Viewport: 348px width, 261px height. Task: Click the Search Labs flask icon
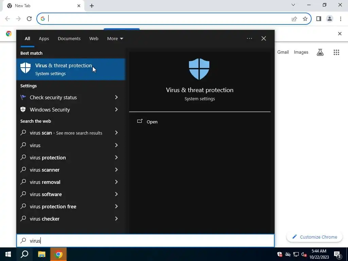[320, 52]
